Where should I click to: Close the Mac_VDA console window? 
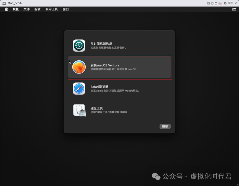click(236, 3)
